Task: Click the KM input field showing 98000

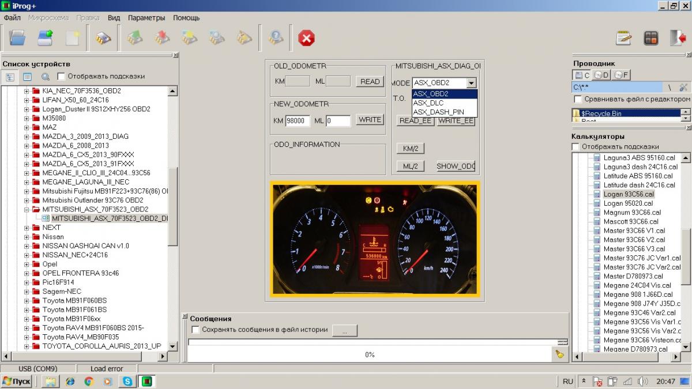Action: click(x=298, y=121)
